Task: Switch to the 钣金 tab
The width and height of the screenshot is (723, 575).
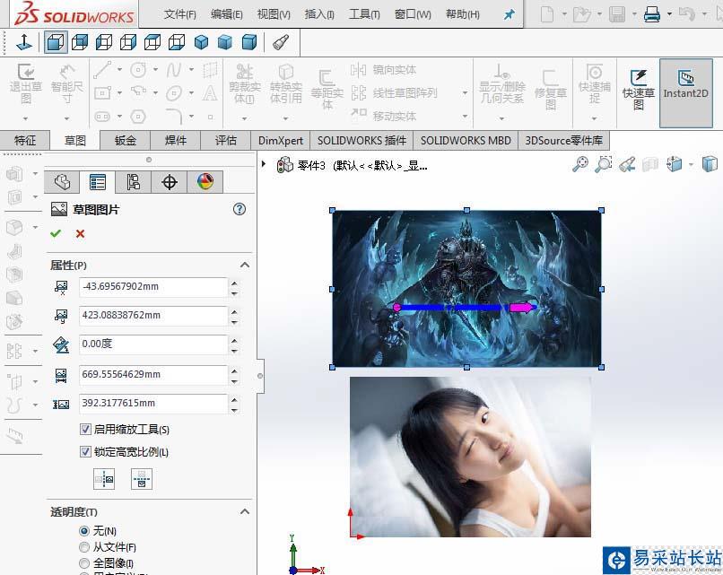Action: 126,140
